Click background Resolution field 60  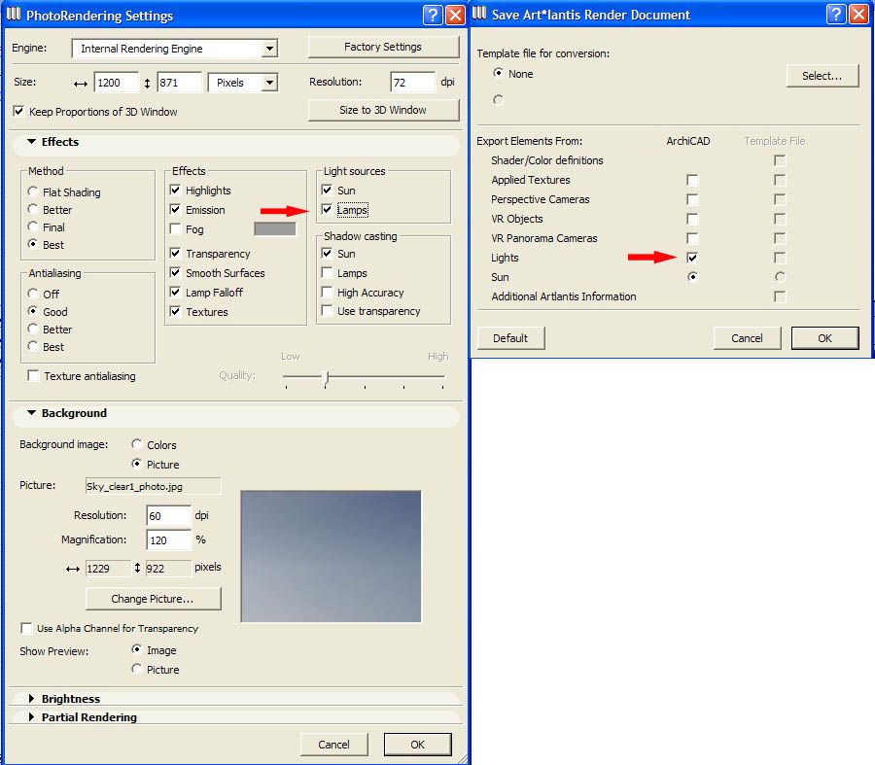(169, 515)
